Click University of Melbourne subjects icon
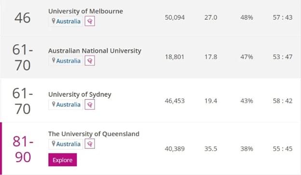The image size is (301, 175). click(x=90, y=21)
